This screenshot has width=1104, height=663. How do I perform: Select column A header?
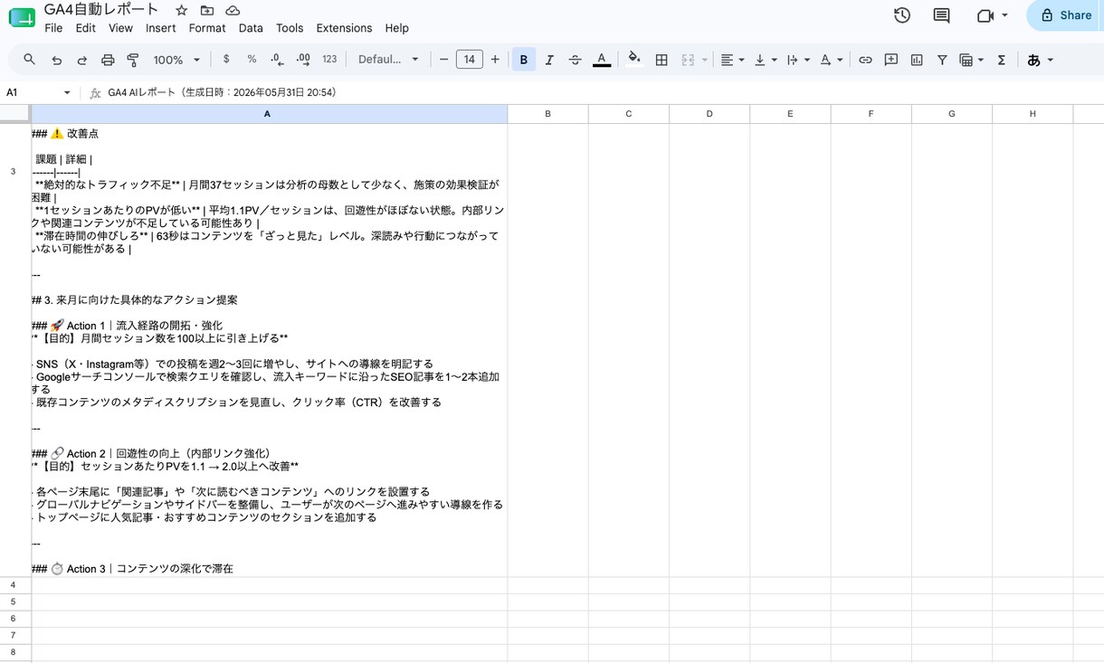269,114
